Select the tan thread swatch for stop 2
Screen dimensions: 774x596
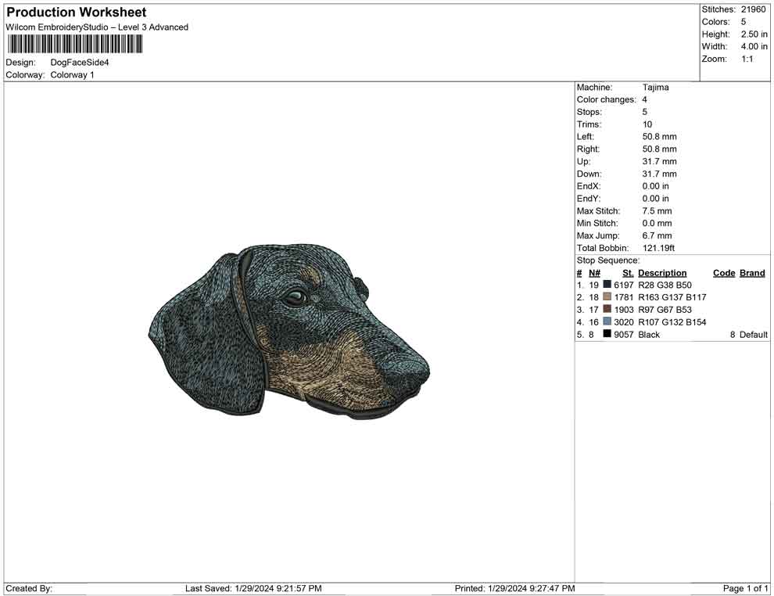[607, 297]
